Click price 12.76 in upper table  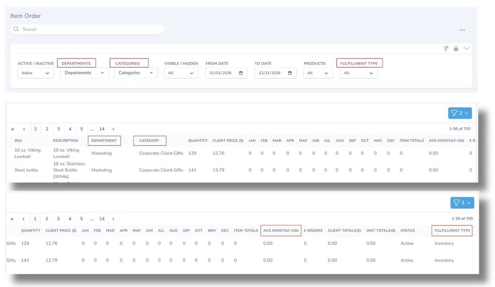218,153
